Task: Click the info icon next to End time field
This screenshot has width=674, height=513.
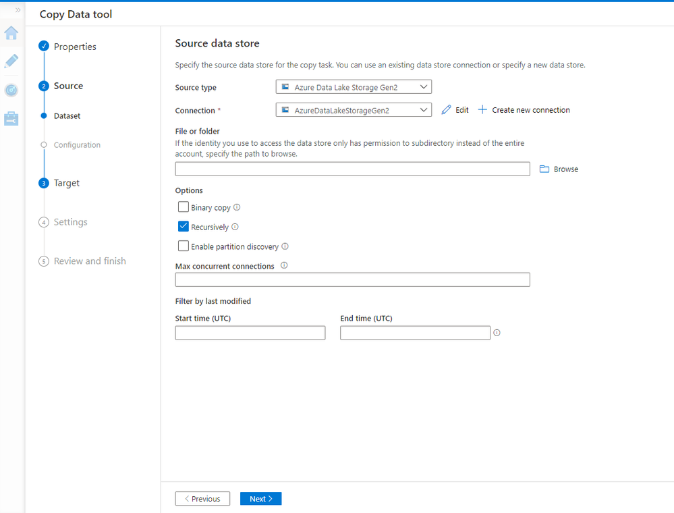Action: coord(497,333)
